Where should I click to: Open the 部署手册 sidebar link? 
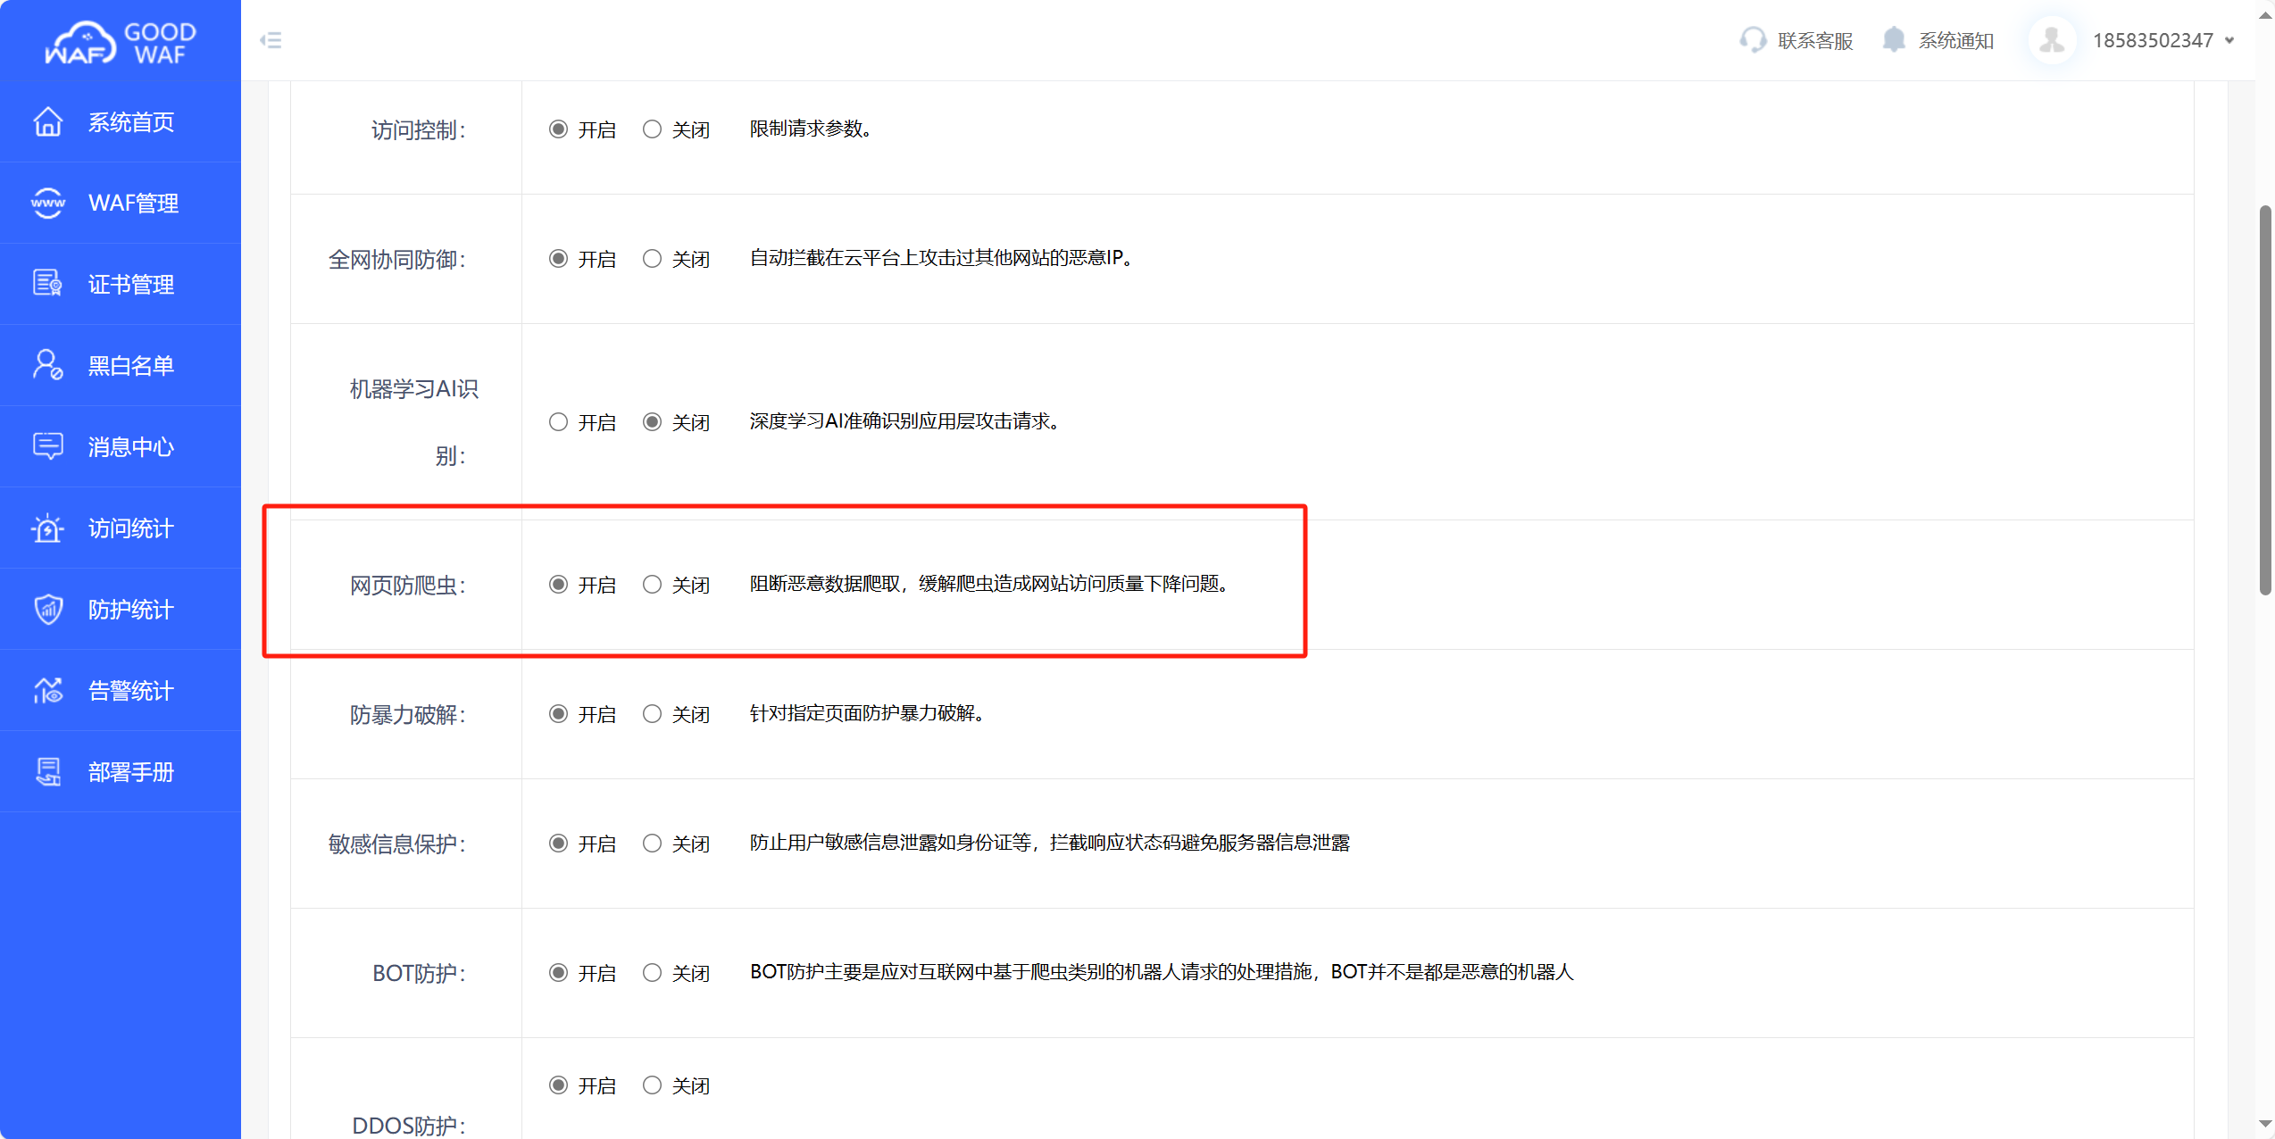click(x=130, y=772)
